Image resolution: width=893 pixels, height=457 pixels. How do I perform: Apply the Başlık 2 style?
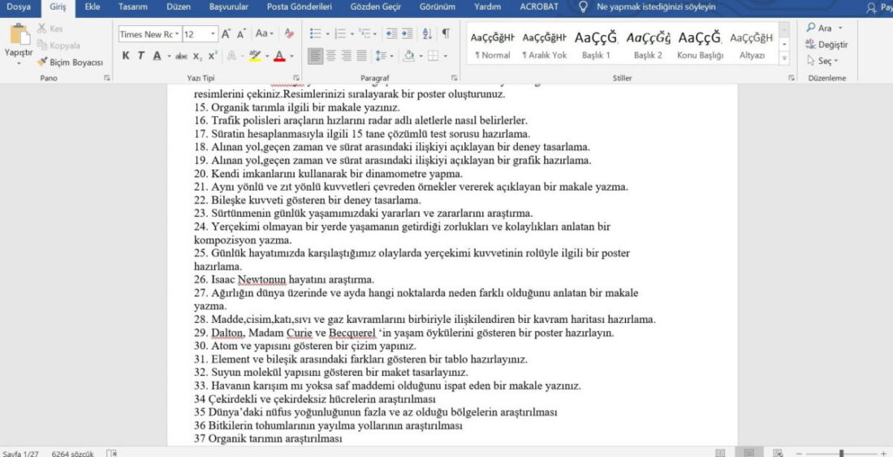(648, 45)
